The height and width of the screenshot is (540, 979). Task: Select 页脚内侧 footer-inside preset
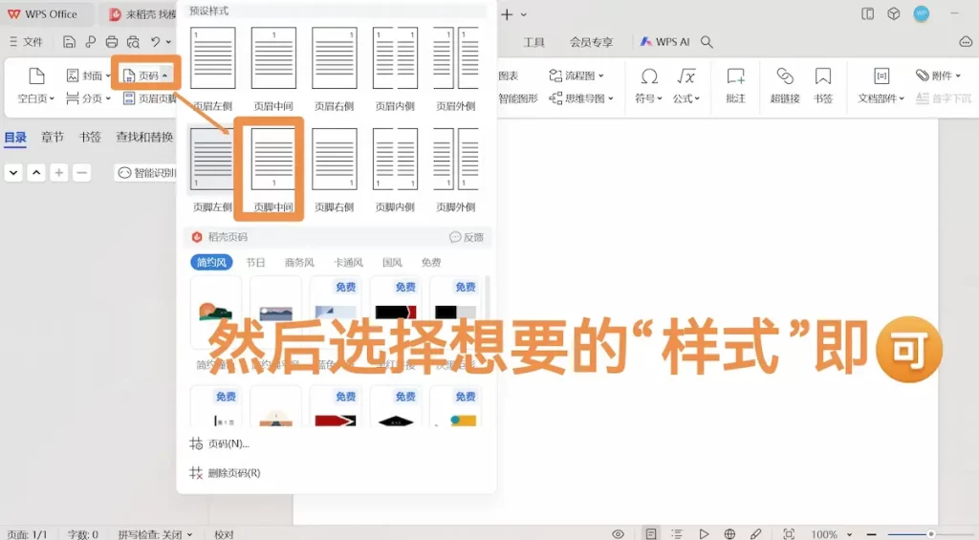pyautogui.click(x=395, y=170)
